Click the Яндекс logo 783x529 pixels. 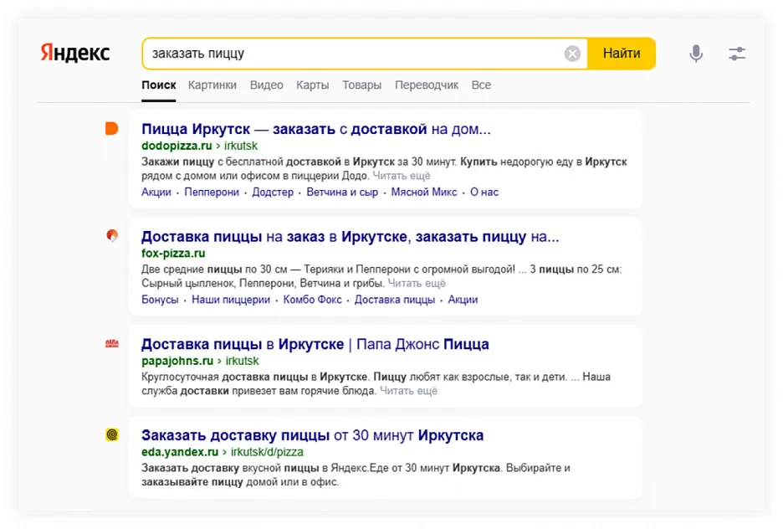click(x=75, y=53)
